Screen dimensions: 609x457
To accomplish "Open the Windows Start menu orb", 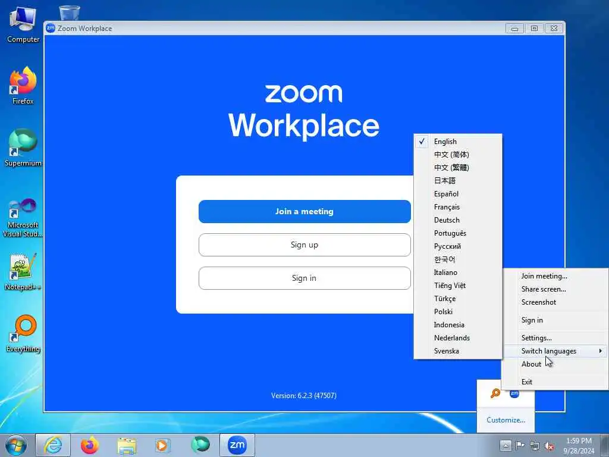I will click(16, 445).
